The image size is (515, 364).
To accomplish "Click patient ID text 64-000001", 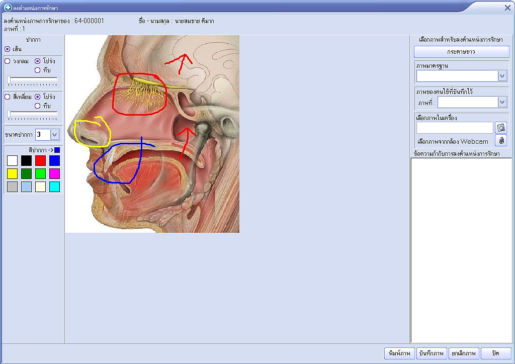I will coord(90,21).
